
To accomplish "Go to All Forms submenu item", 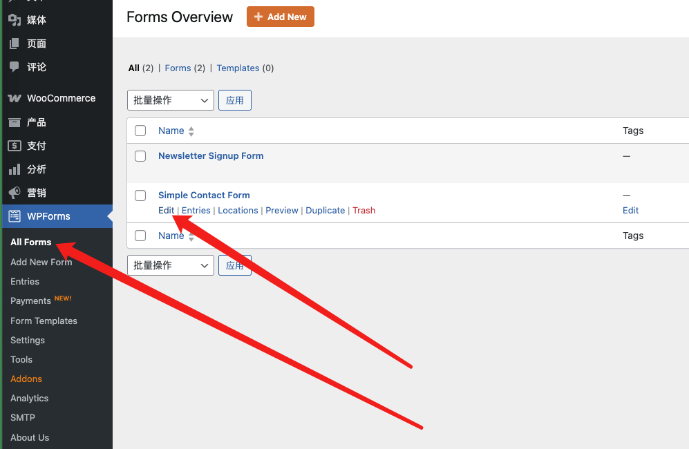I will [x=31, y=242].
